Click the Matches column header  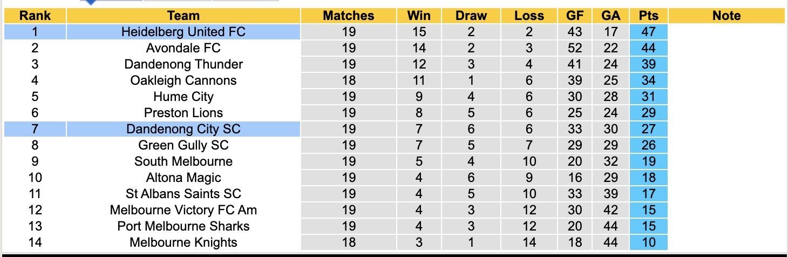(349, 16)
